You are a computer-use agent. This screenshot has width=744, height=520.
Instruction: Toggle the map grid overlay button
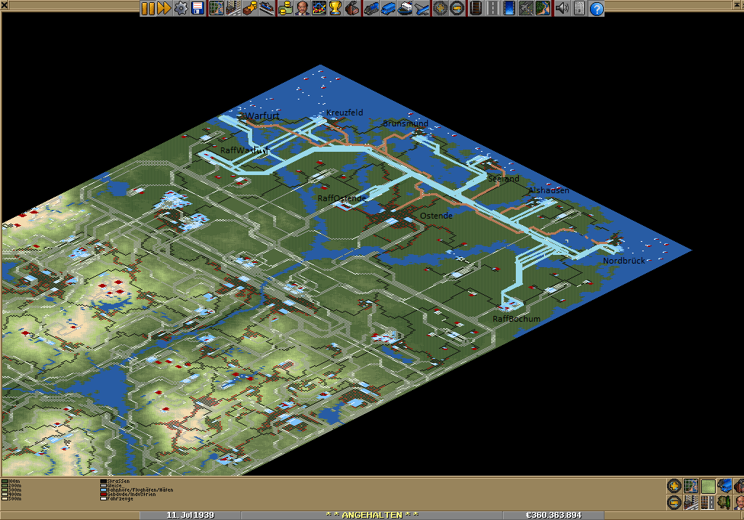point(691,486)
